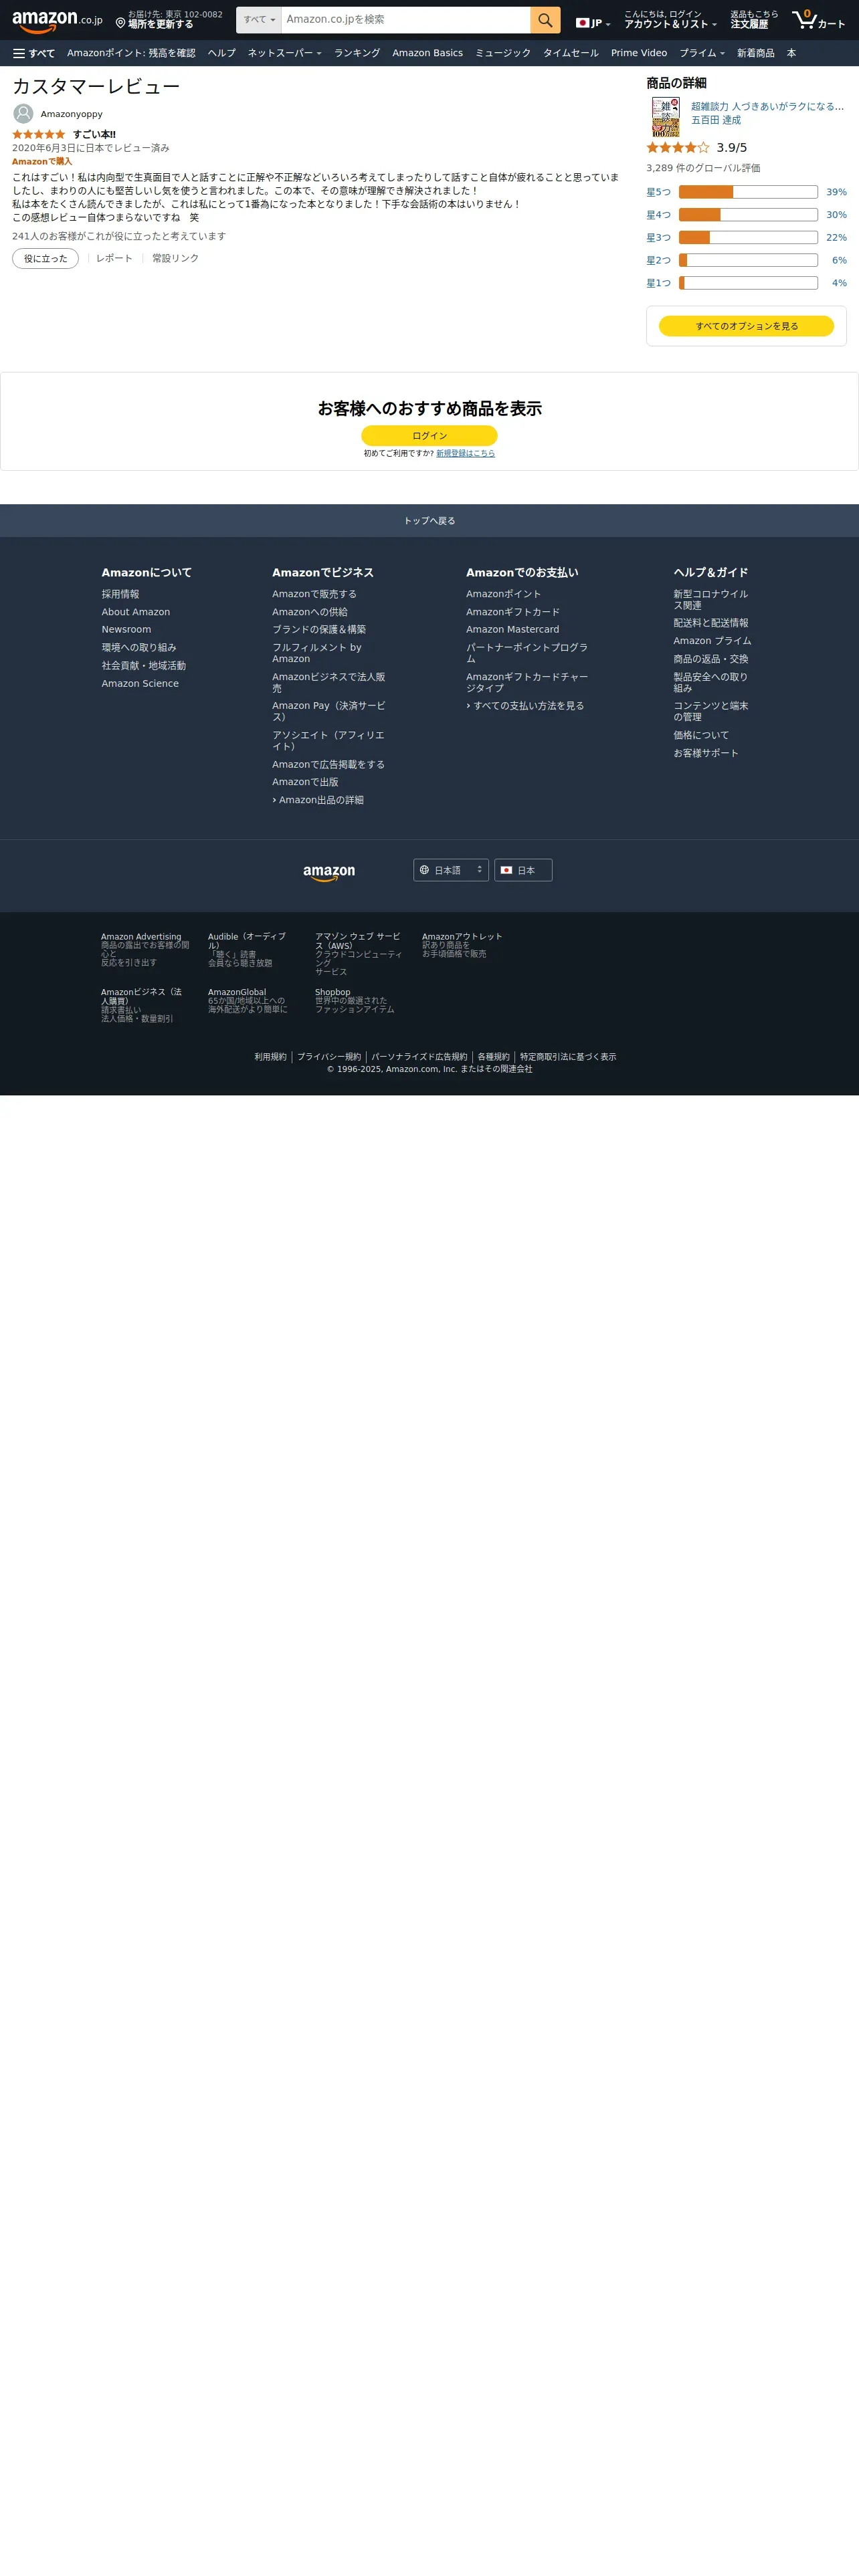Open Audible（オーディブル） footer link
This screenshot has height=2576, width=859.
click(x=247, y=941)
